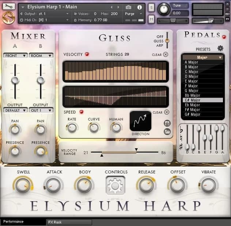
Task: Adjust the gliss Curve knob
Action: 94,128
